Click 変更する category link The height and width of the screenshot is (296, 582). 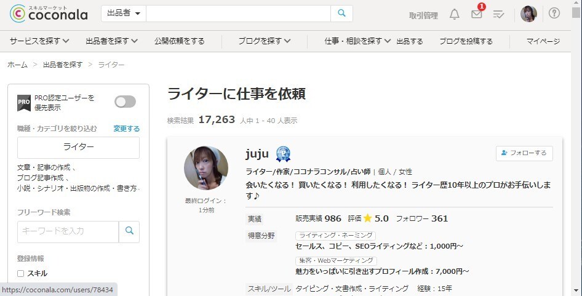click(127, 129)
